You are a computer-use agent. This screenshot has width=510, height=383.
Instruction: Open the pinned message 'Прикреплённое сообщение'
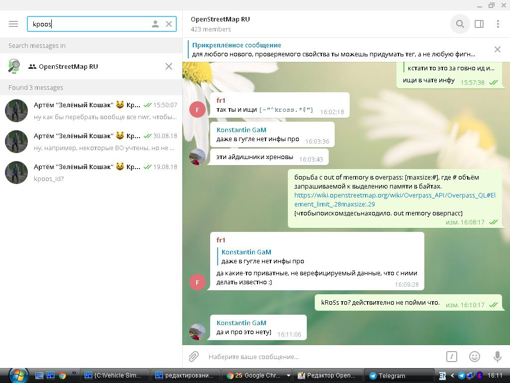(x=333, y=49)
